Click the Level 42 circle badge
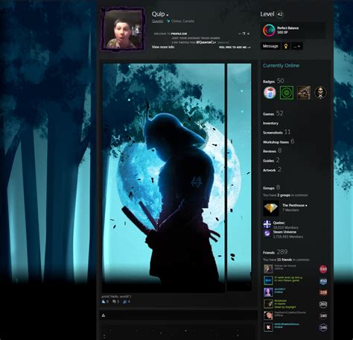 (x=280, y=14)
